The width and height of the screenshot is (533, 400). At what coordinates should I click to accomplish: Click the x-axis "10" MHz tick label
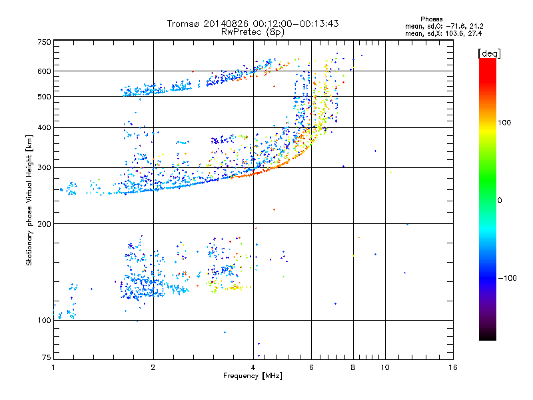coord(385,367)
